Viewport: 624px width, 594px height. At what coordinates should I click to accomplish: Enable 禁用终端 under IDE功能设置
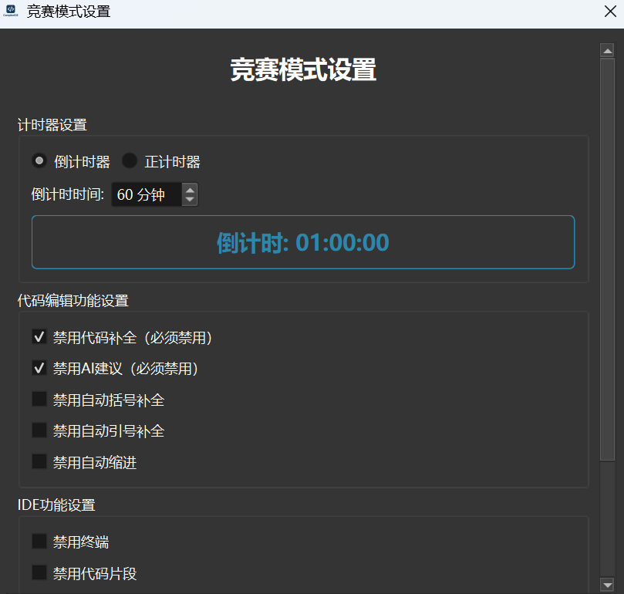click(39, 542)
